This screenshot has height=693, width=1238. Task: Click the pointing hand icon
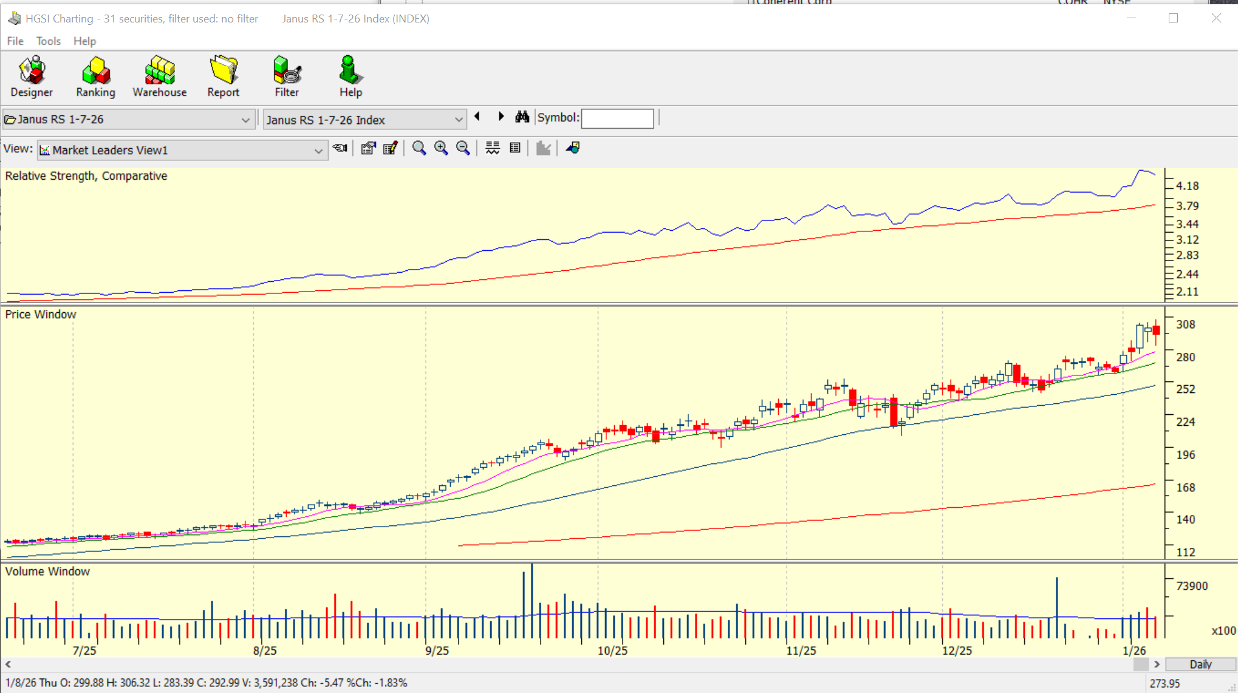(340, 148)
